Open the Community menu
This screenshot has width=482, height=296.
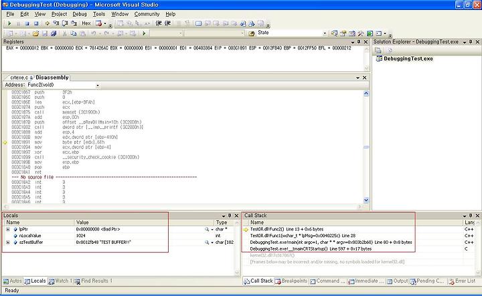(147, 14)
